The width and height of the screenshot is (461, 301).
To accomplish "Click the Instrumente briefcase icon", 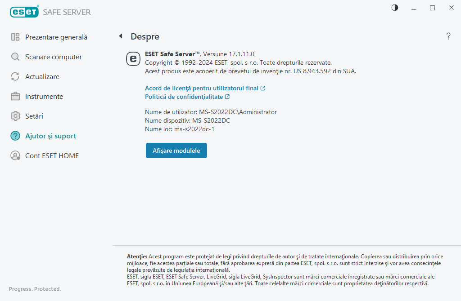I will (x=15, y=96).
